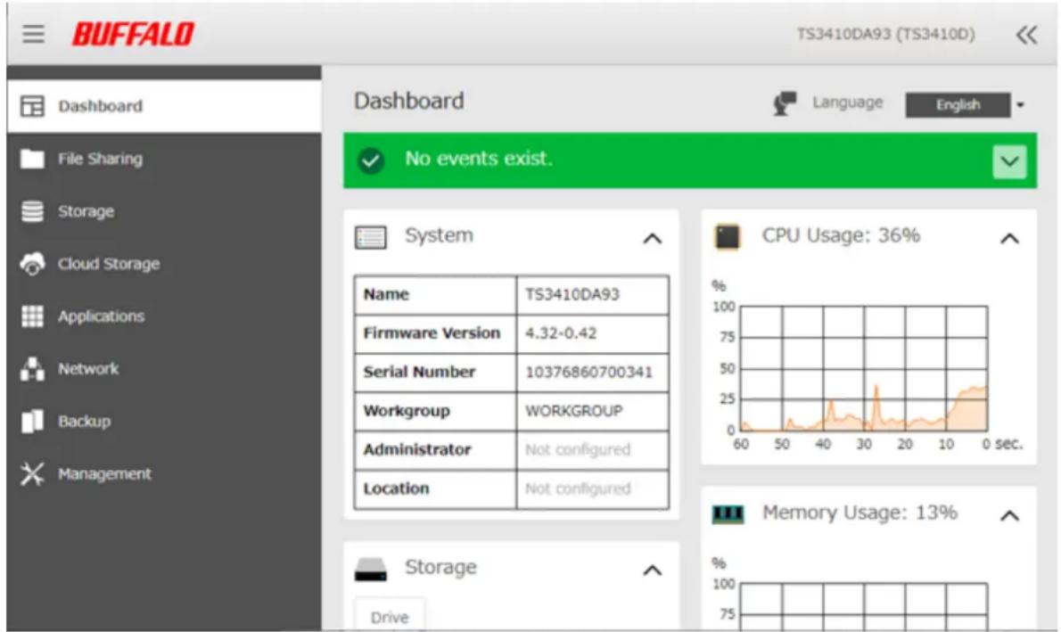Click the Name value TS3410DA93
Screen dimensions: 1061x632
click(x=572, y=294)
